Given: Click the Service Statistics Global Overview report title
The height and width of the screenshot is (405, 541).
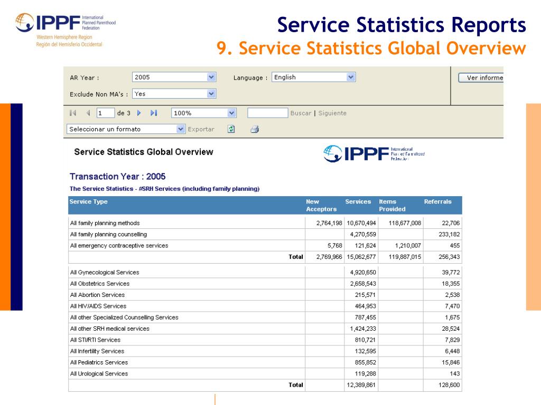Looking at the screenshot, I should (144, 152).
